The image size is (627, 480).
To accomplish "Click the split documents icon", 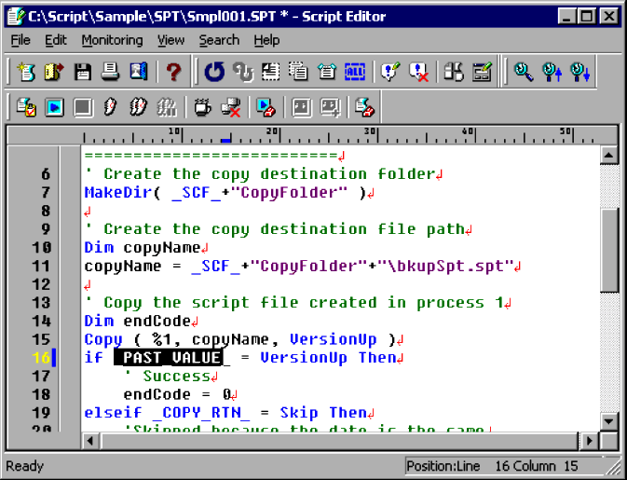I will pyautogui.click(x=454, y=73).
